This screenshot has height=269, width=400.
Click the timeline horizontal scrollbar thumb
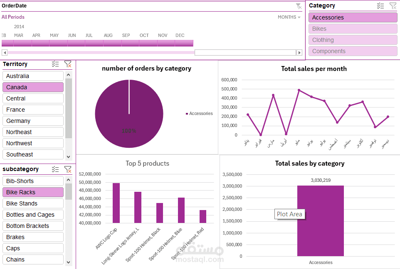pyautogui.click(x=245, y=52)
